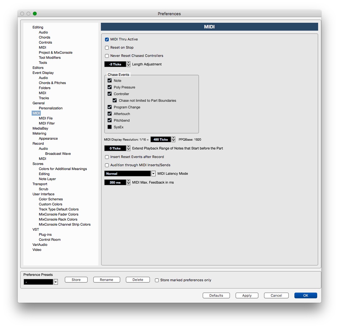Screen dimensions: 339x328
Task: Select Chords & Pitches page
Action: 52,83
